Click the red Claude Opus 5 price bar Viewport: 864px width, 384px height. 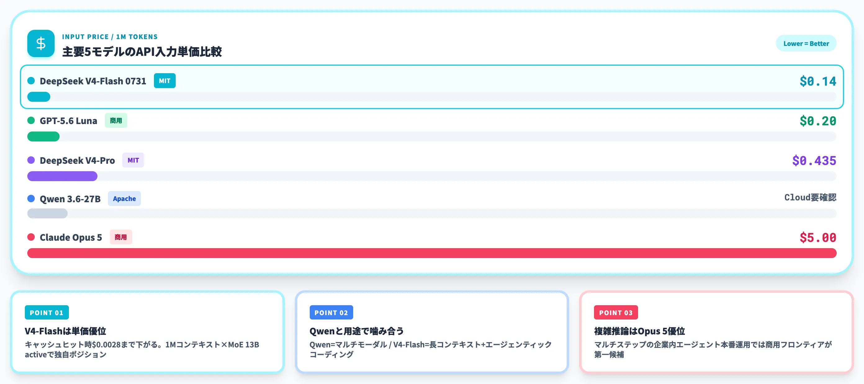[432, 253]
